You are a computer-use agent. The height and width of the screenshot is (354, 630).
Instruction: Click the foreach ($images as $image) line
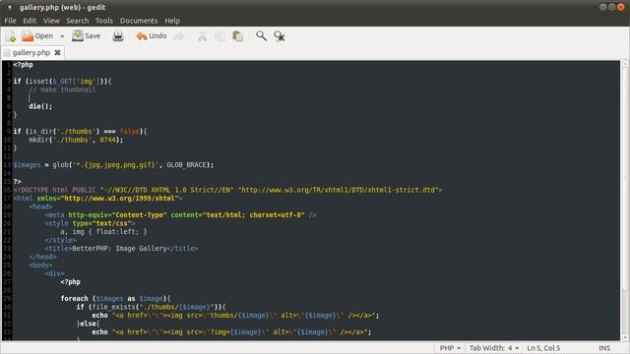(116, 299)
